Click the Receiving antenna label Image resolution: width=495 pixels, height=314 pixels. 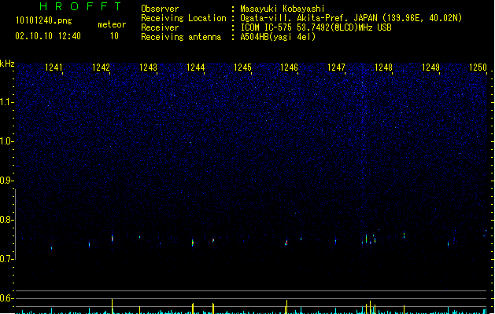click(x=181, y=37)
